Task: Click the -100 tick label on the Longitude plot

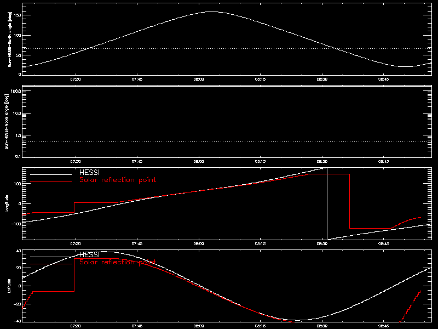Action: tap(17, 224)
